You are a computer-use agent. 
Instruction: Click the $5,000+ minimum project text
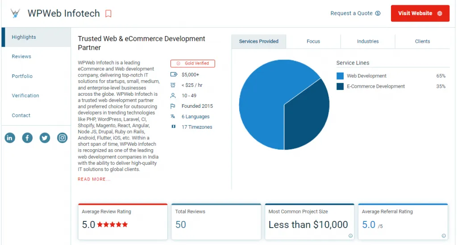pyautogui.click(x=190, y=75)
